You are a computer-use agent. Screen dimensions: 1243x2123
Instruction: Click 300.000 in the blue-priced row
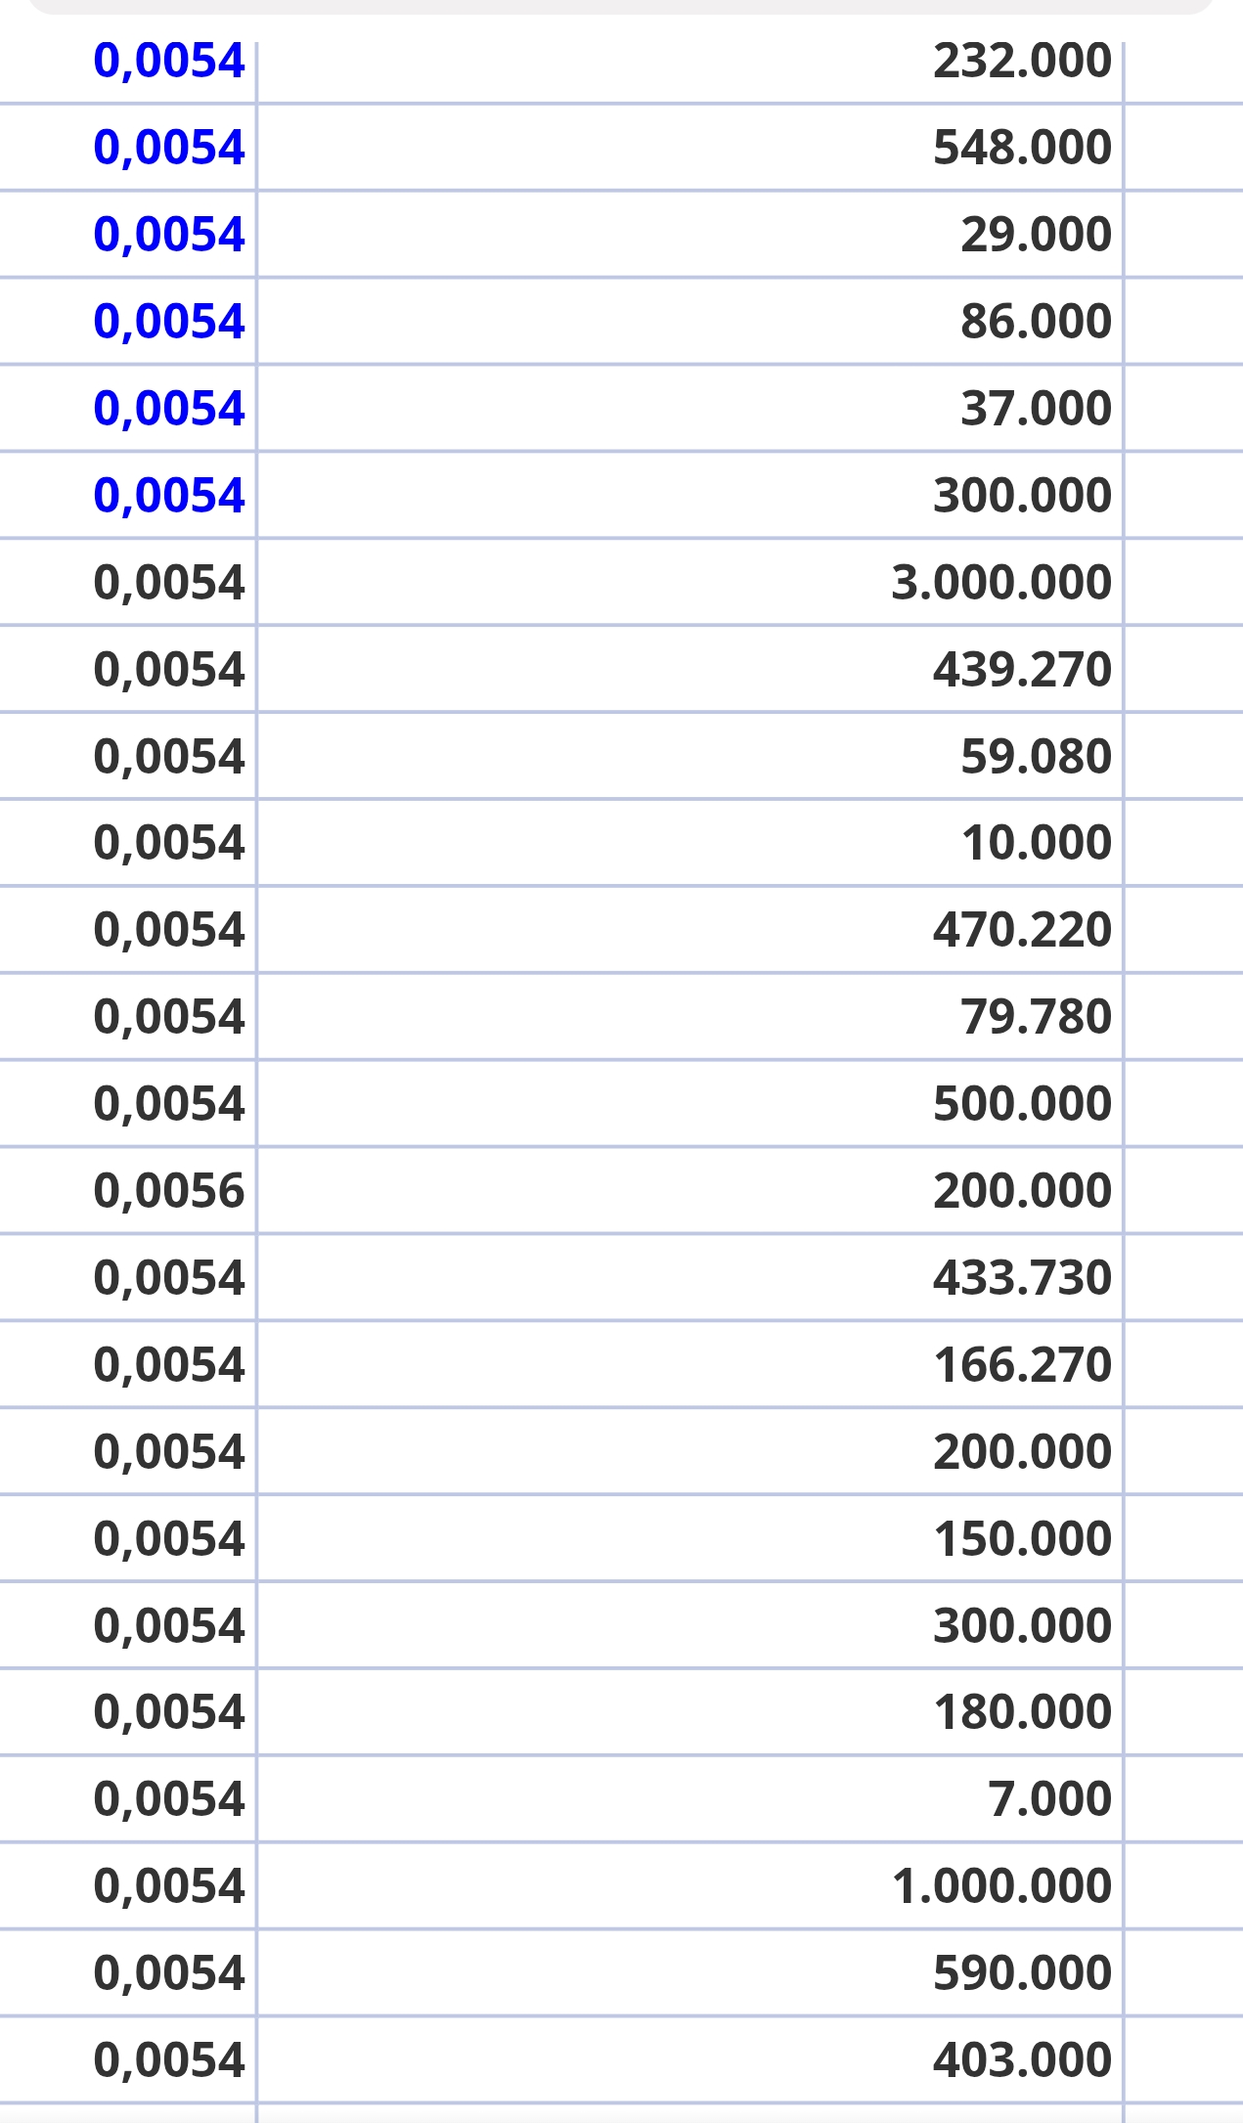(1022, 495)
